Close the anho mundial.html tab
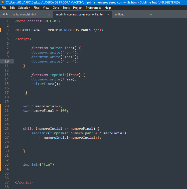This screenshot has height=189, width=187. pyautogui.click(x=49, y=15)
